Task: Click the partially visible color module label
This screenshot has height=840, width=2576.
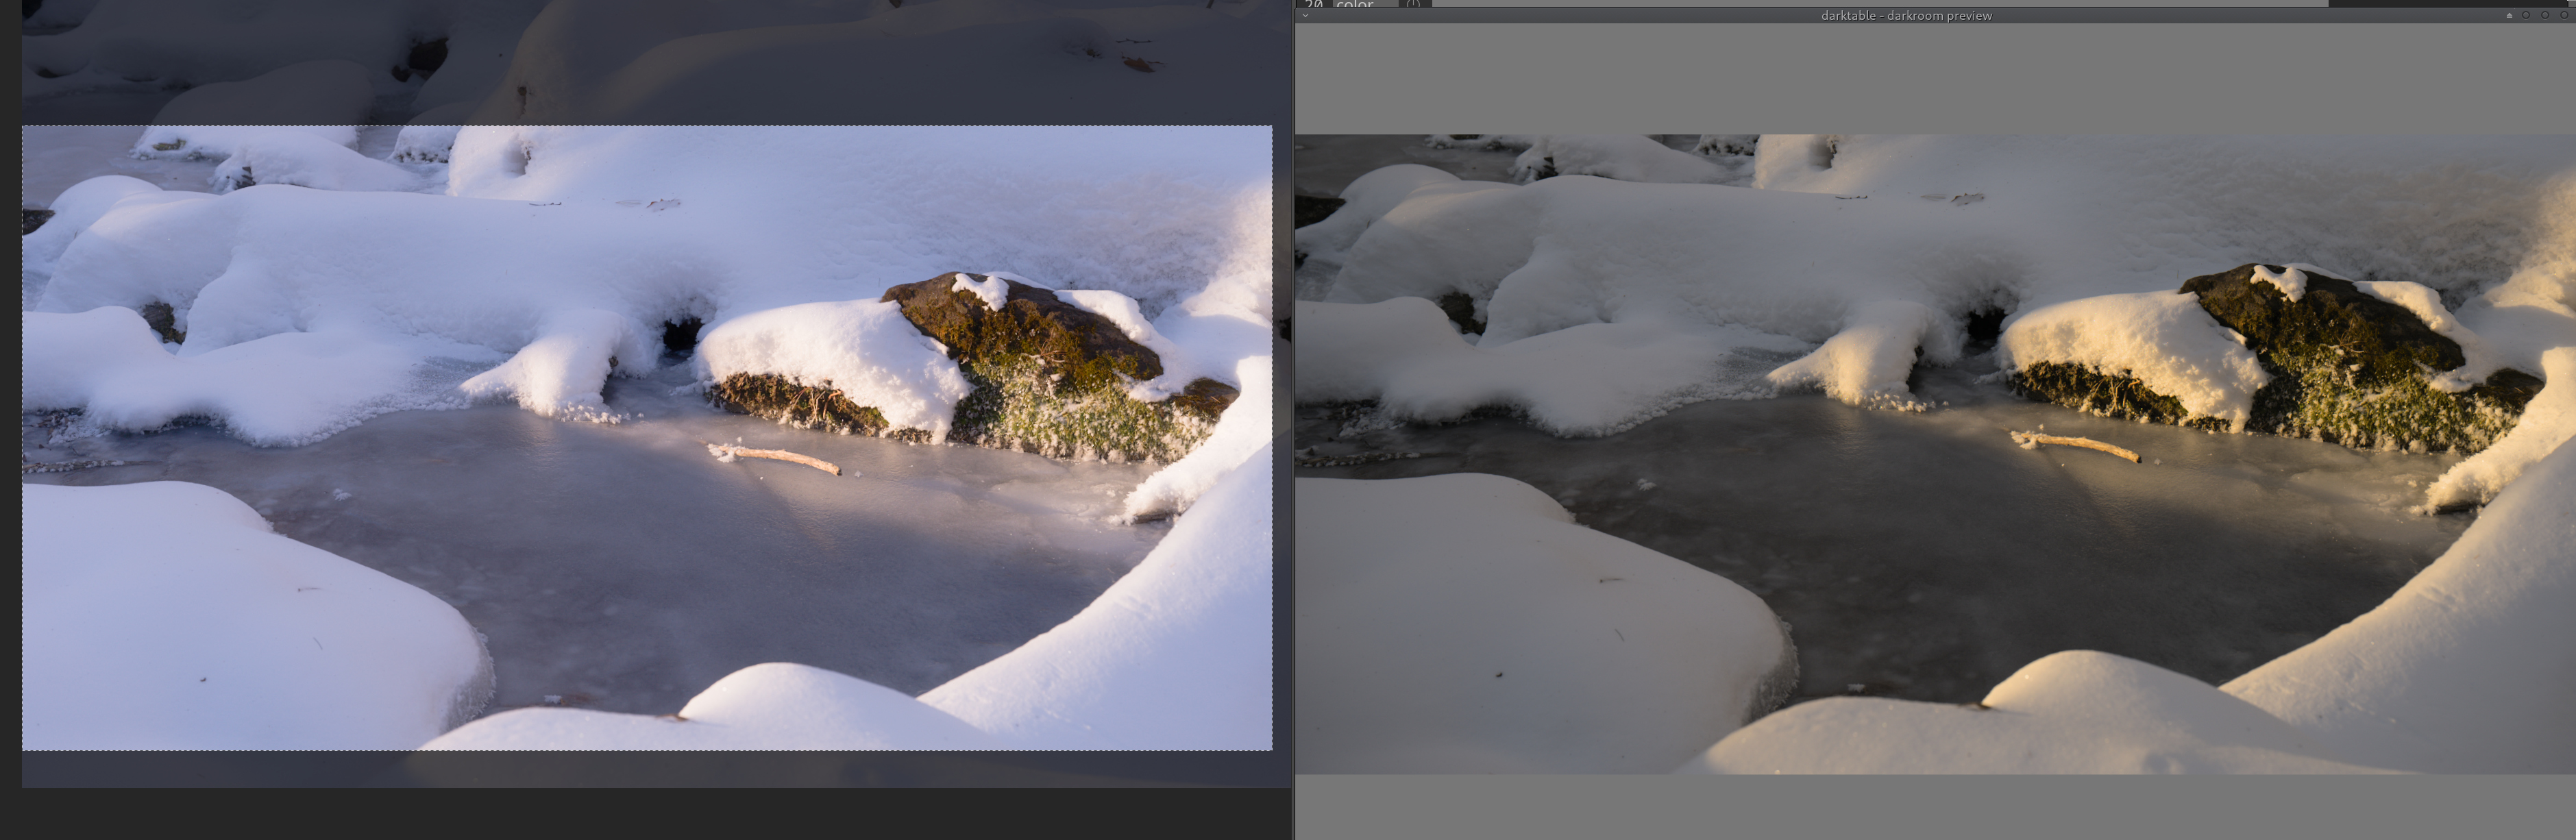Action: tap(1355, 5)
